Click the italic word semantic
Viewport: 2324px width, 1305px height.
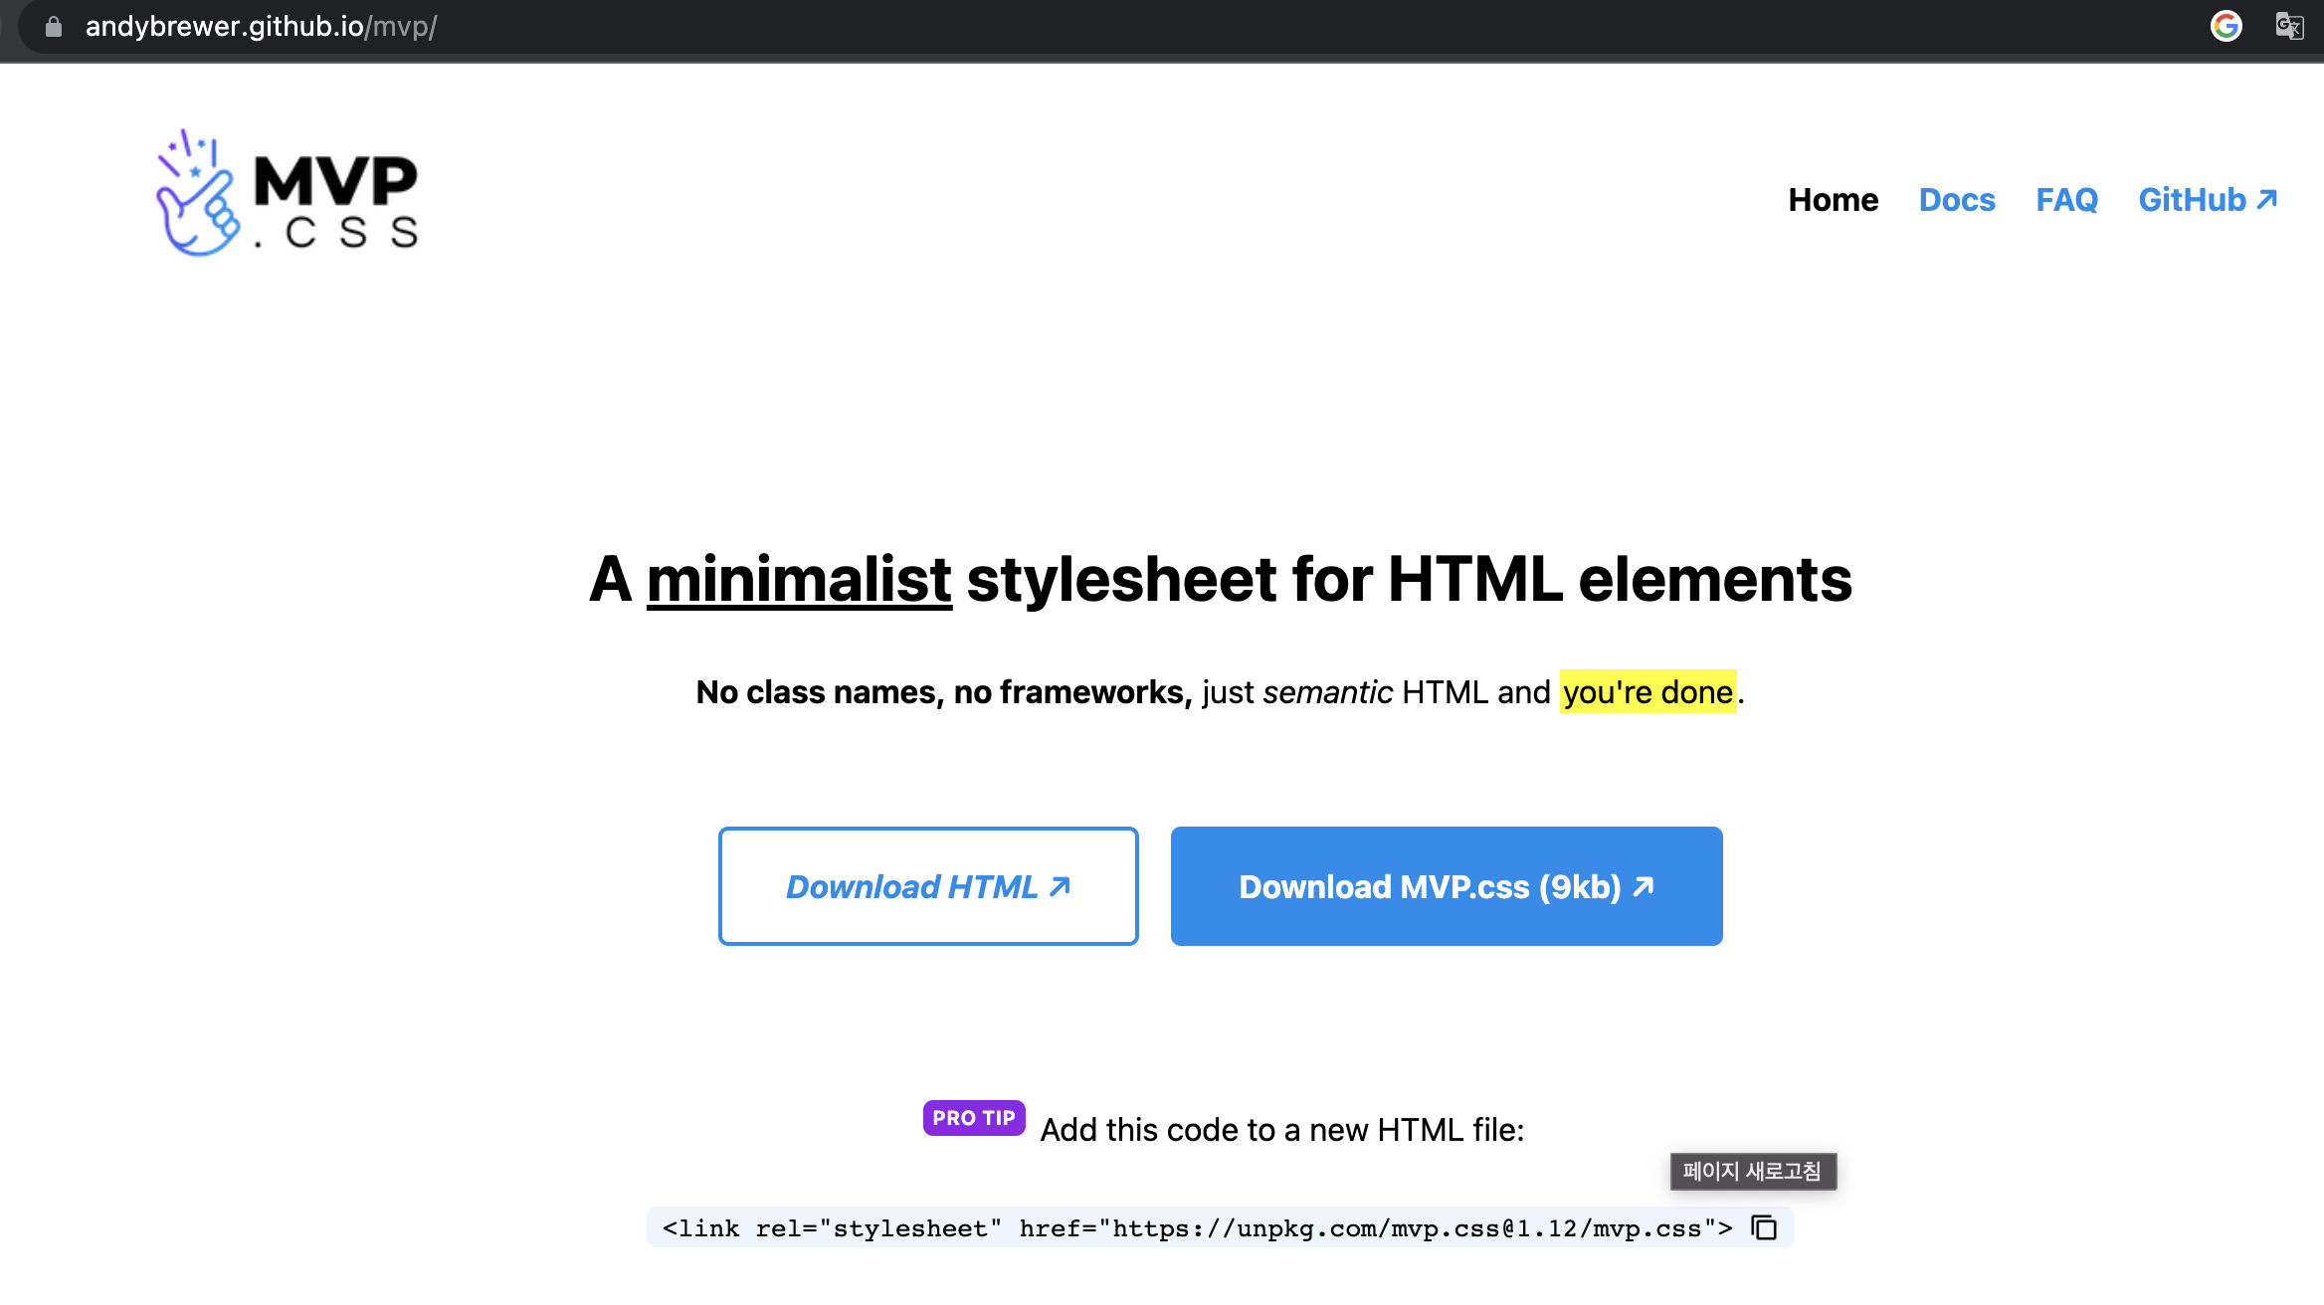point(1327,691)
